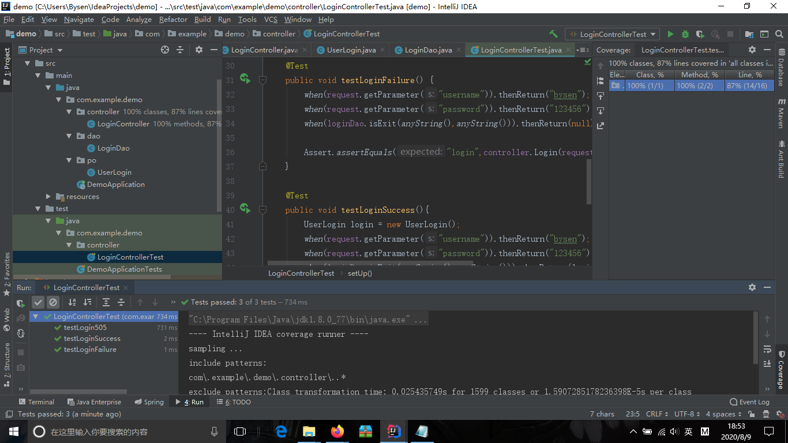Run tests with Coverage shield icon
The width and height of the screenshot is (788, 443).
pos(700,34)
